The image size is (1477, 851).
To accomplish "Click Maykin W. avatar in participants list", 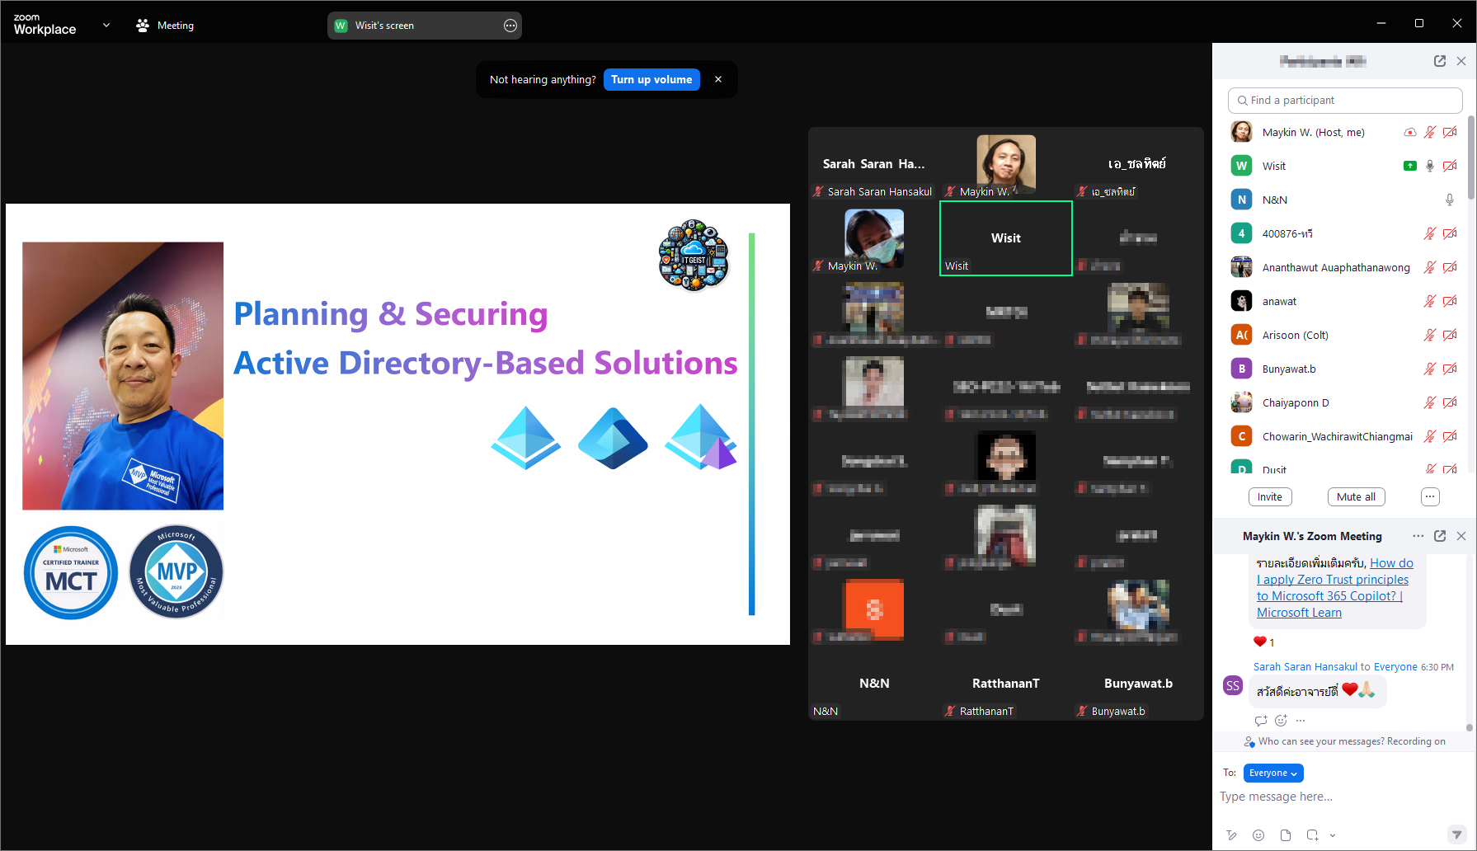I will (1241, 132).
